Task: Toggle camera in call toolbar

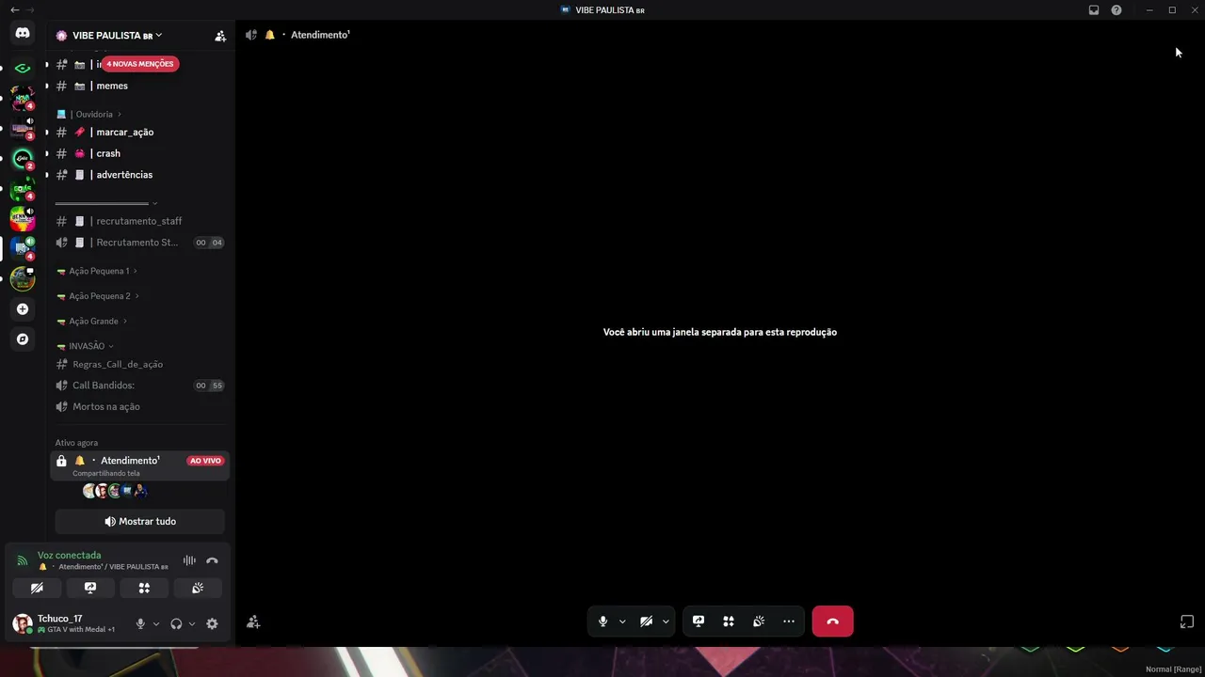Action: click(647, 622)
